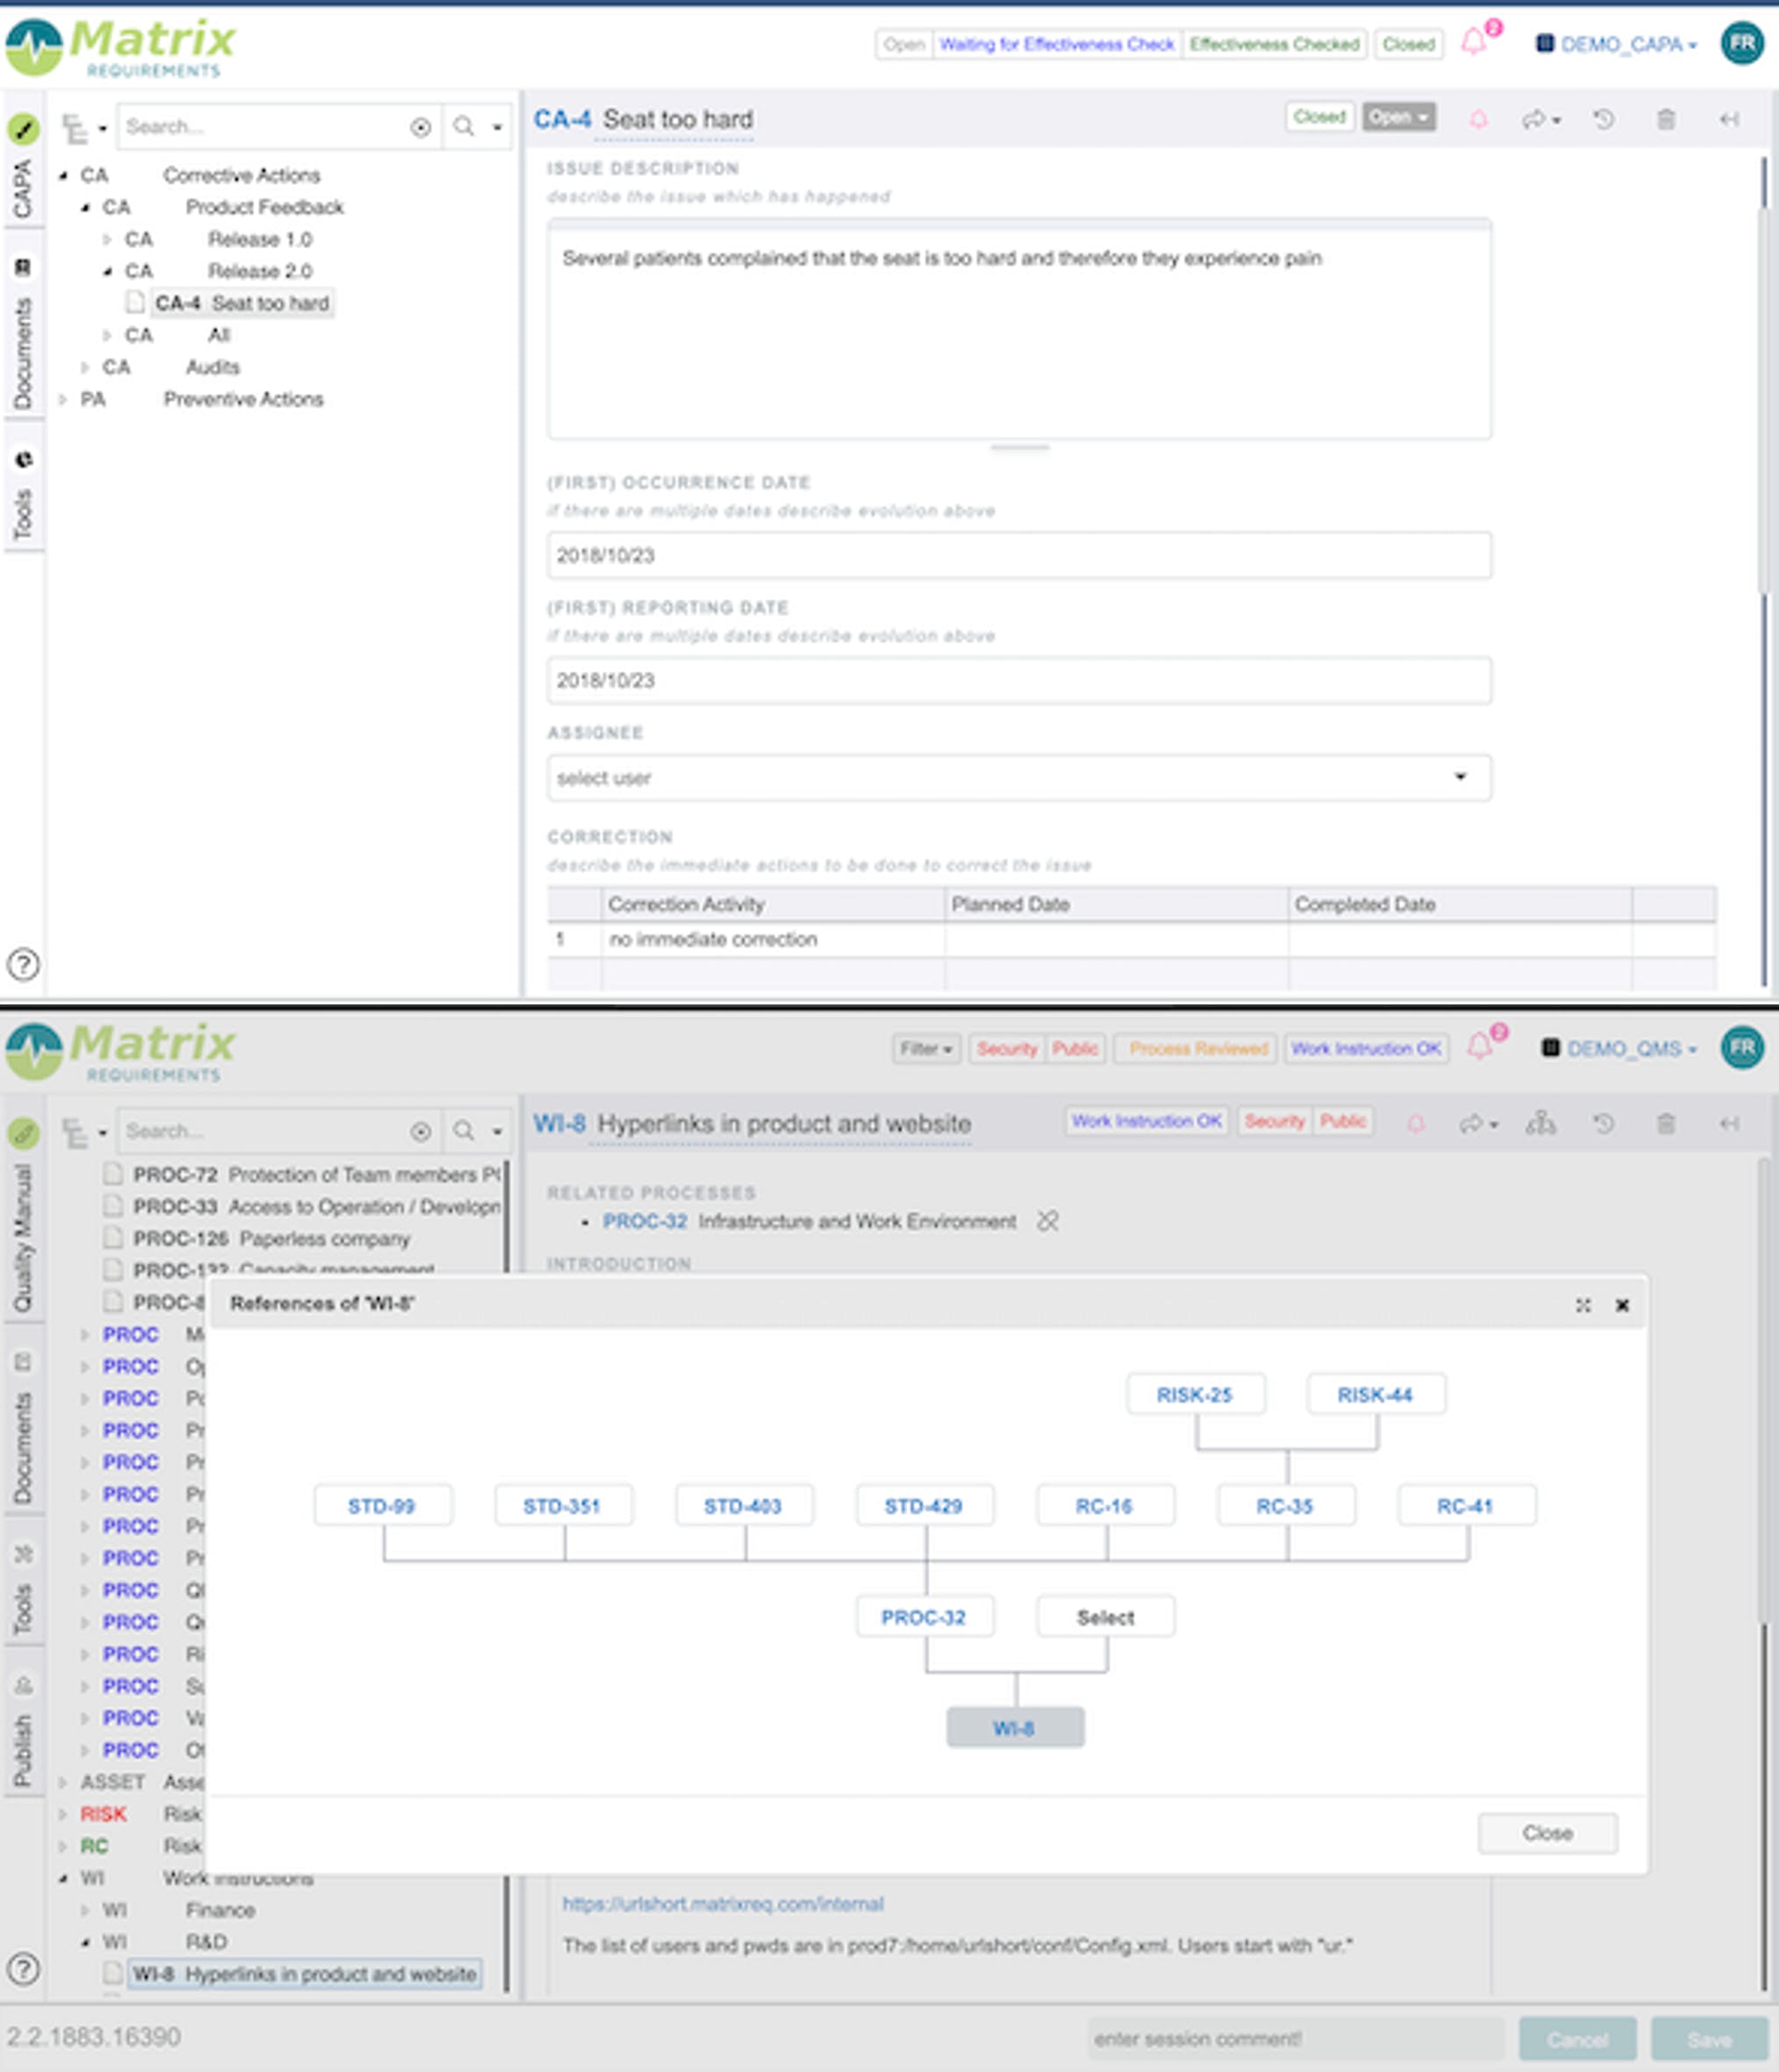Click the search magnifier in top tree panel
1779x2072 pixels.
click(463, 127)
